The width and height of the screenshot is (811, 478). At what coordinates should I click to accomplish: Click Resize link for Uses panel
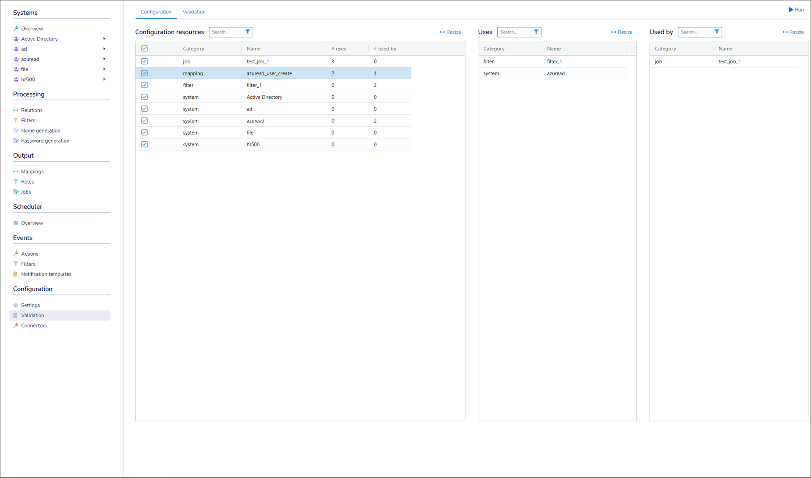pyautogui.click(x=622, y=32)
